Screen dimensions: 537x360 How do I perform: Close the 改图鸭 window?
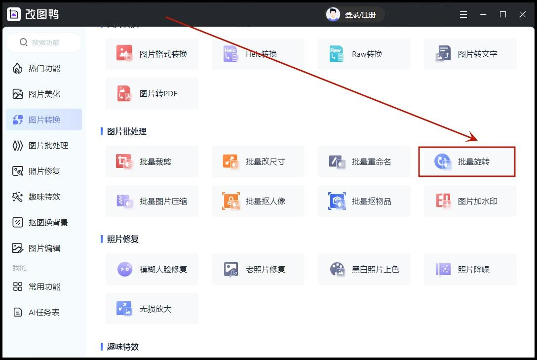pyautogui.click(x=523, y=14)
